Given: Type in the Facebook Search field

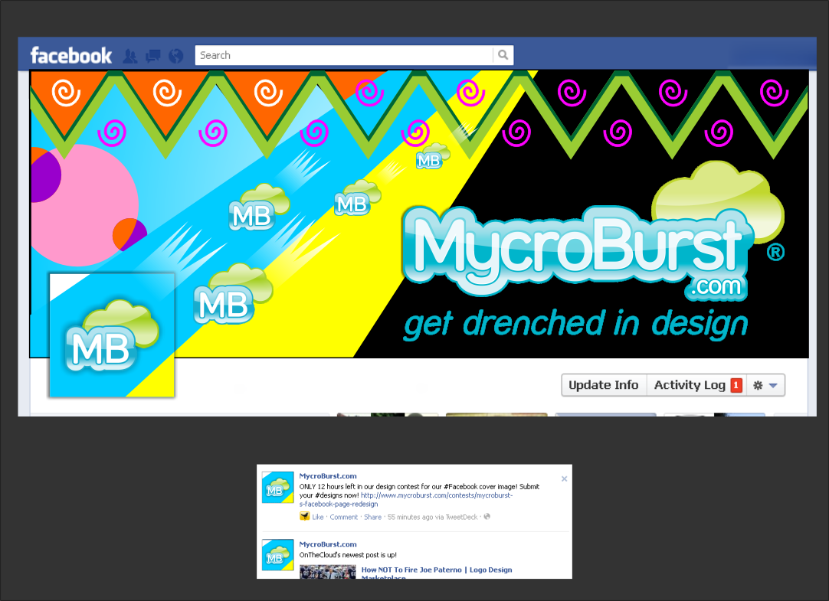Looking at the screenshot, I should click(343, 55).
